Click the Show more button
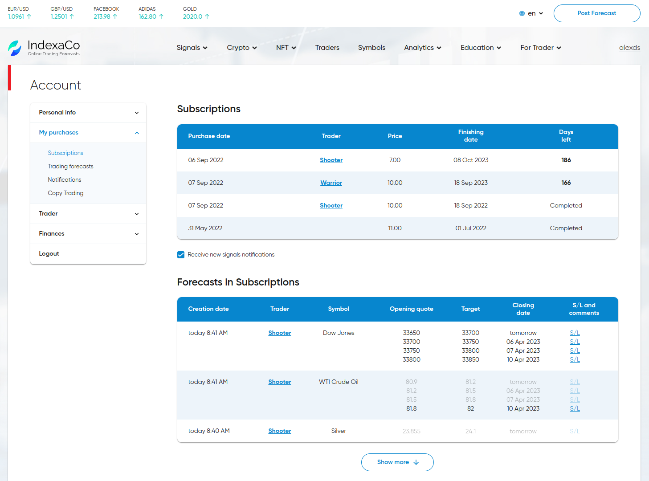649x481 pixels. coord(397,462)
